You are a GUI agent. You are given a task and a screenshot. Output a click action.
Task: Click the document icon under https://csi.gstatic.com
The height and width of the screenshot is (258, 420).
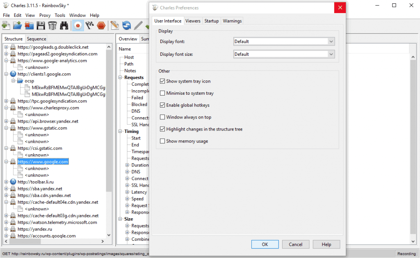point(21,155)
